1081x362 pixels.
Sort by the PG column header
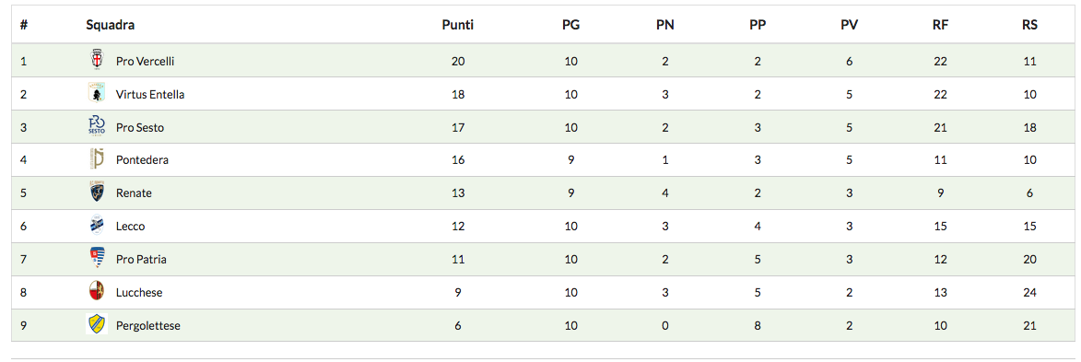pyautogui.click(x=570, y=25)
